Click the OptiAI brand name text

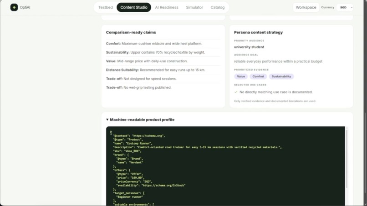point(25,7)
